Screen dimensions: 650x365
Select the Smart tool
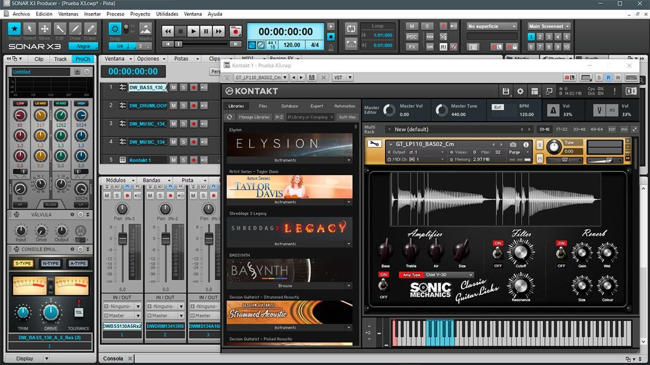[x=15, y=29]
